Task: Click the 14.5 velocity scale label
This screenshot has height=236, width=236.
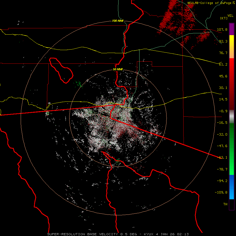Action: (223, 99)
